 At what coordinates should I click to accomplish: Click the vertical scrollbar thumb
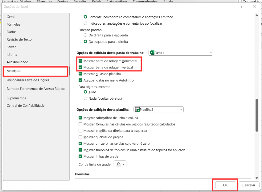[256, 115]
